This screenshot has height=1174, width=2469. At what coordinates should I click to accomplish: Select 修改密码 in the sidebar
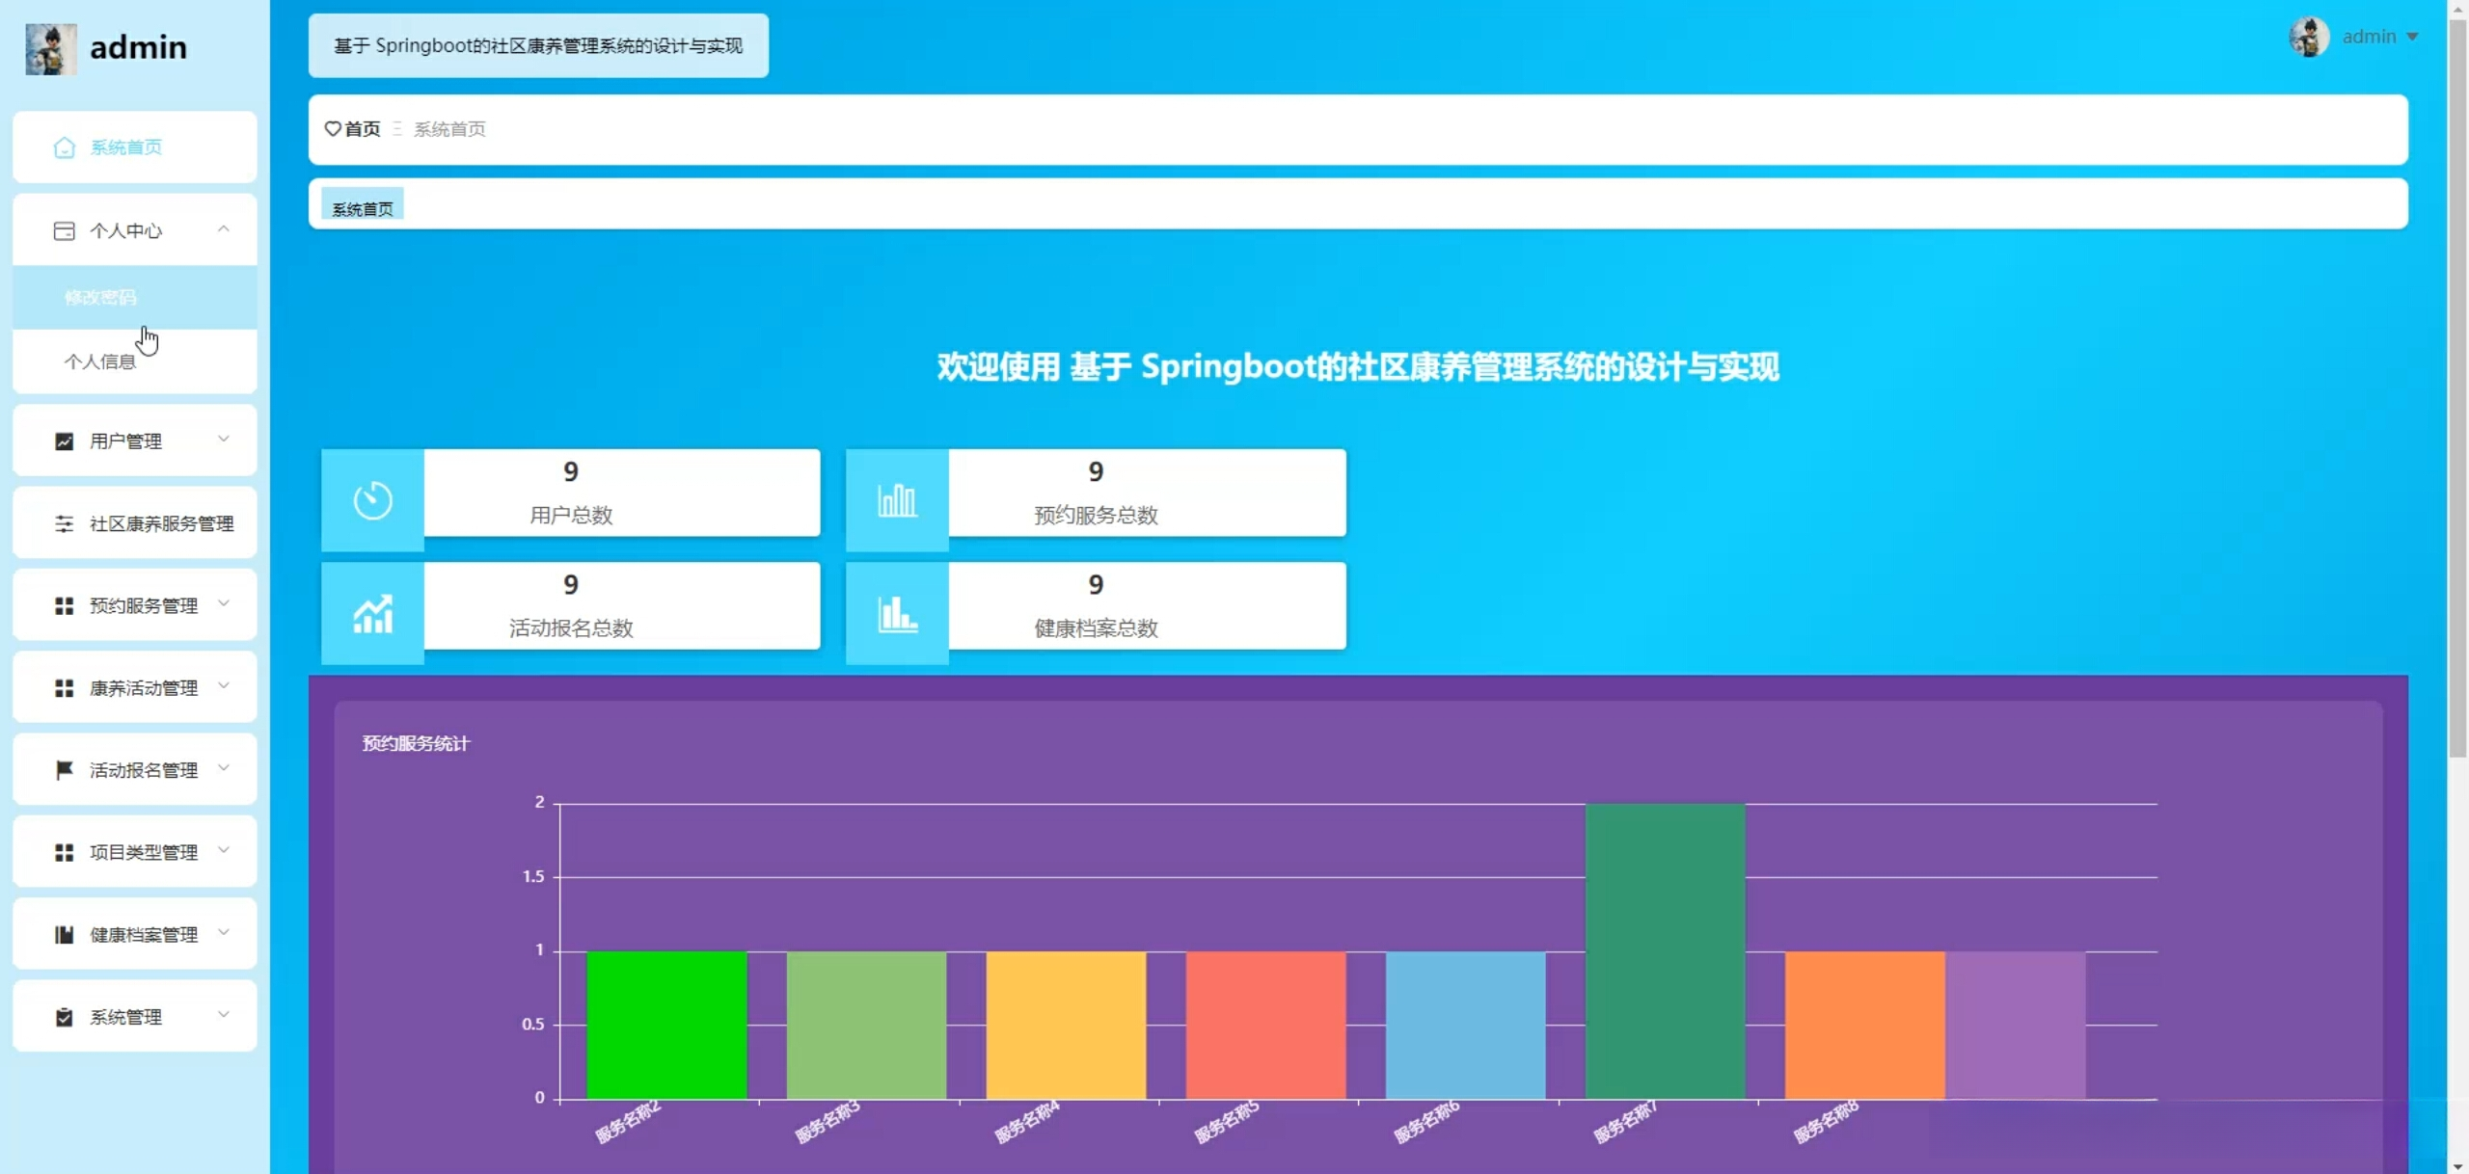tap(101, 298)
